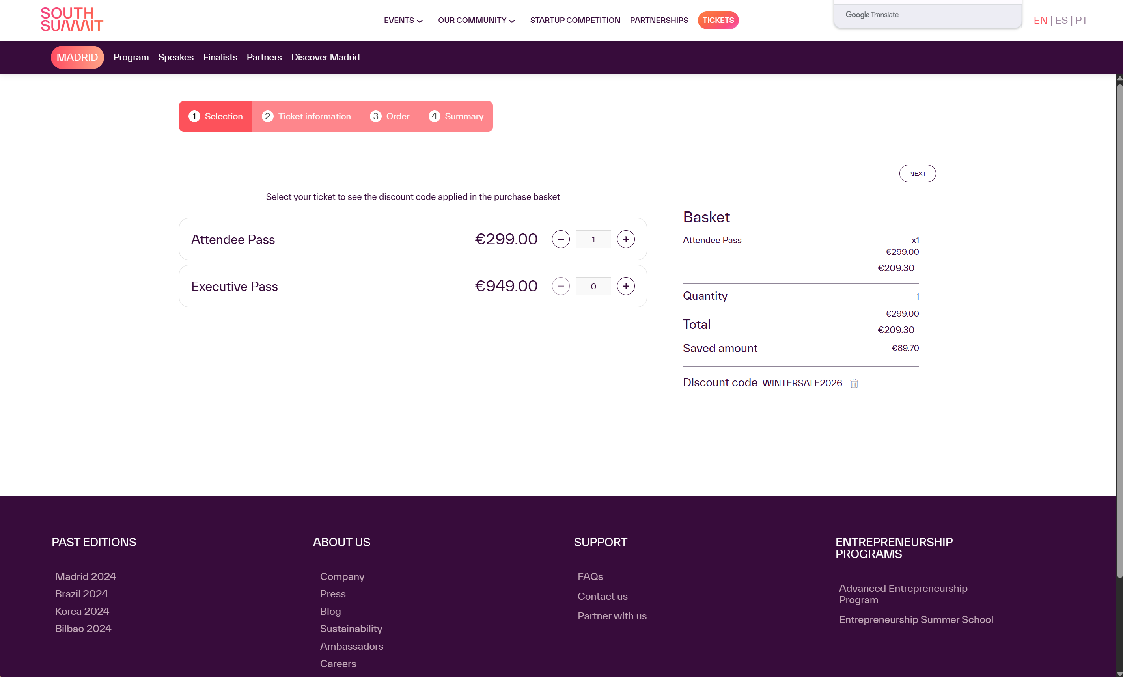Increase Attendee Pass quantity with the plus button

(x=625, y=239)
